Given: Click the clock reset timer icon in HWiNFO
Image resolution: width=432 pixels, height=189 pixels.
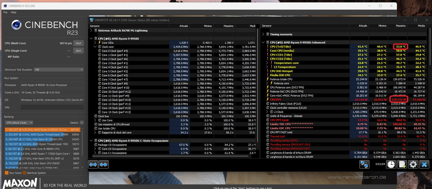Looking at the screenshot, I should [x=391, y=164].
